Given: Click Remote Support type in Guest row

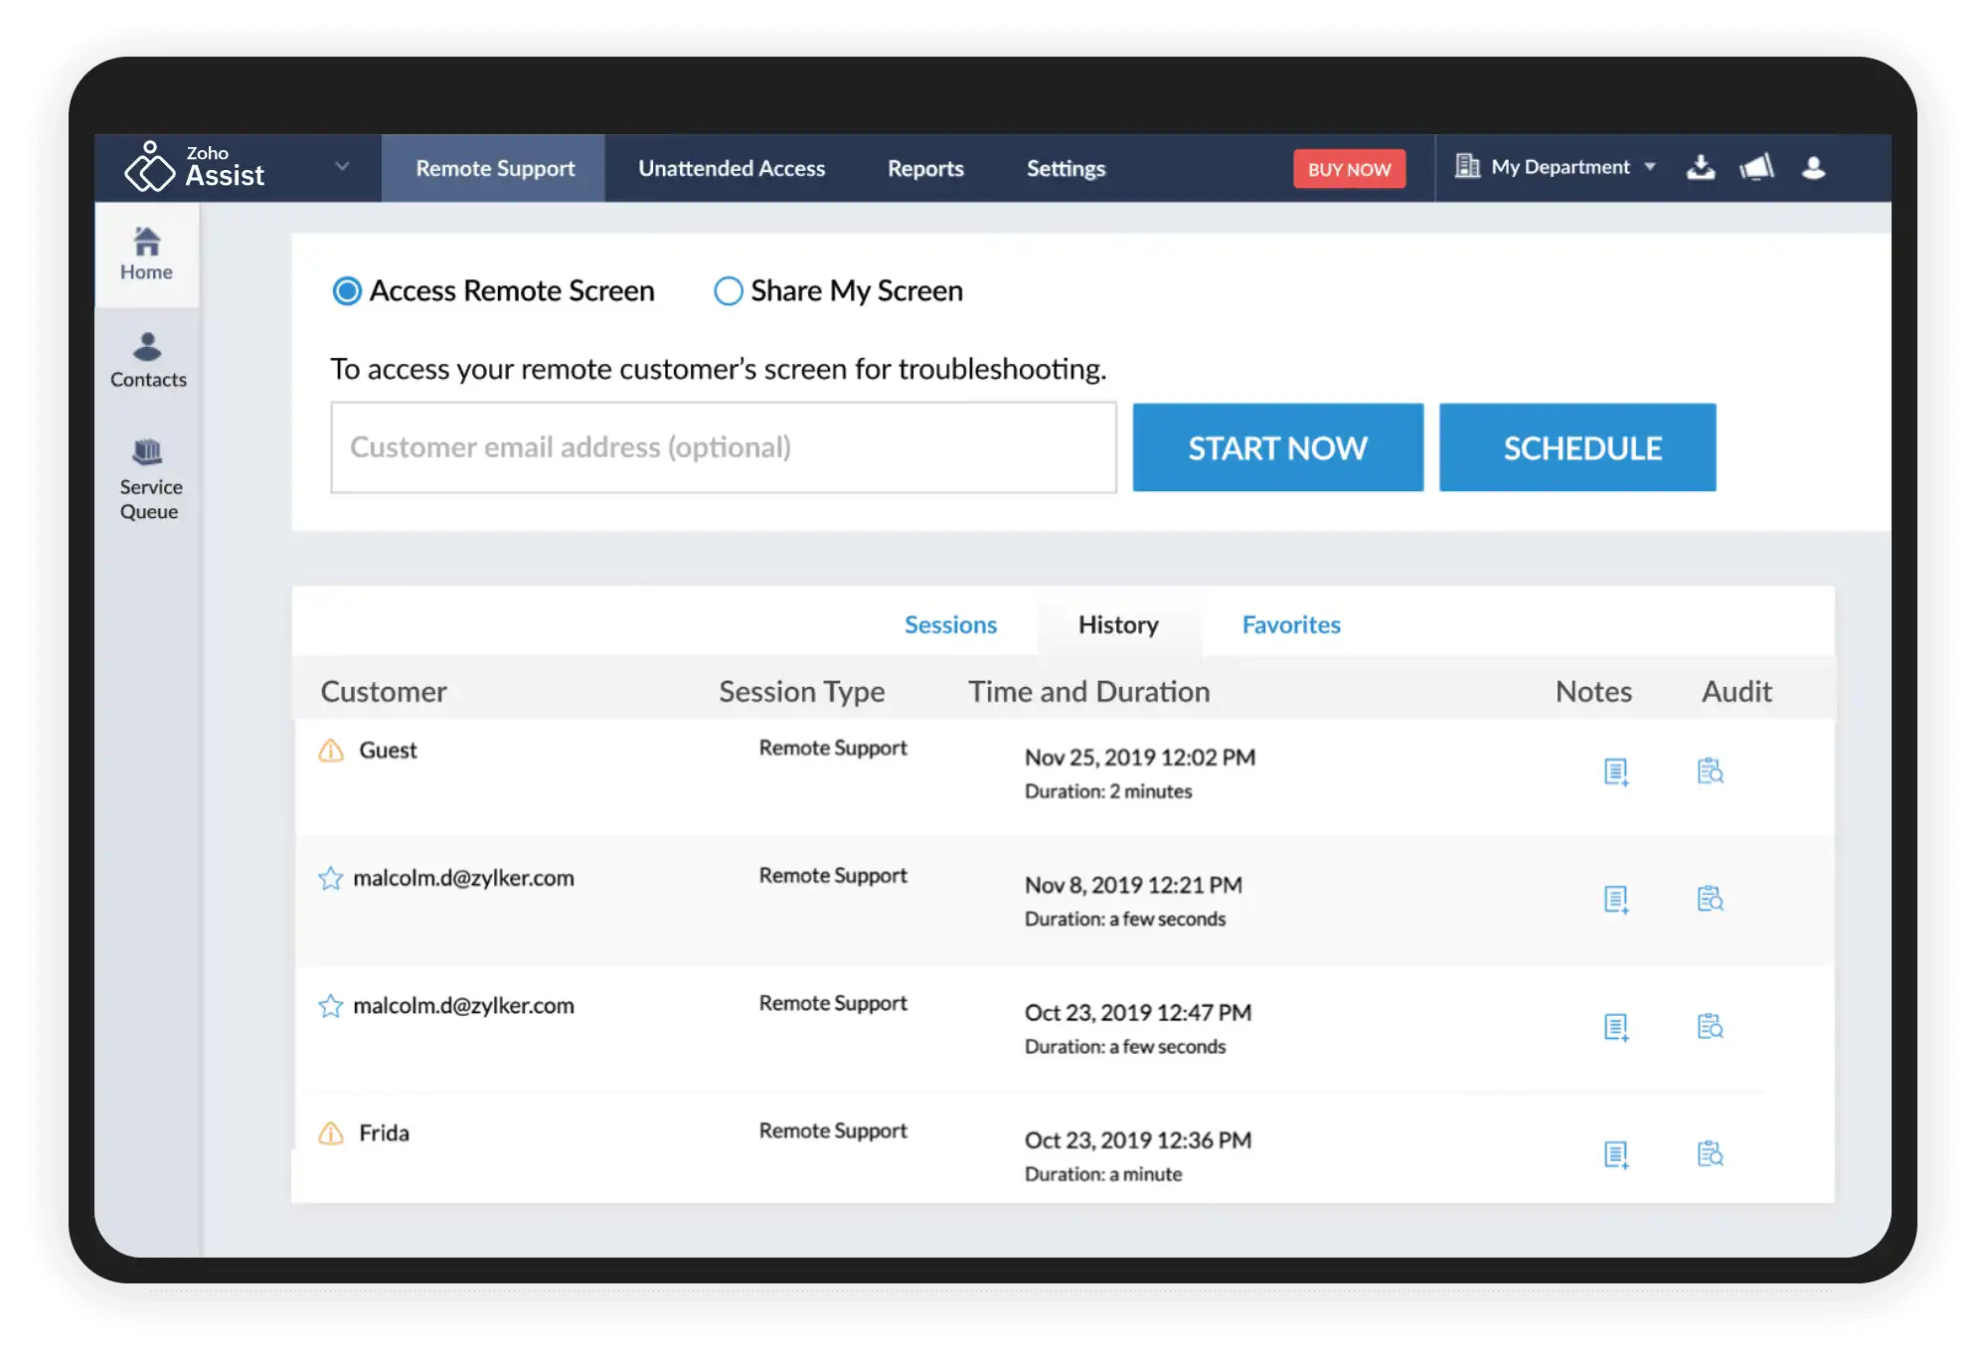Looking at the screenshot, I should [833, 748].
